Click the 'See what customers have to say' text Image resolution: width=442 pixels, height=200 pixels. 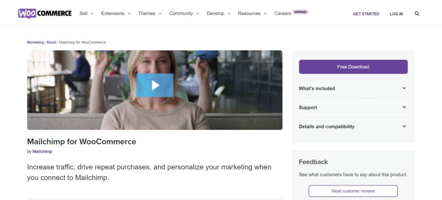(x=353, y=175)
